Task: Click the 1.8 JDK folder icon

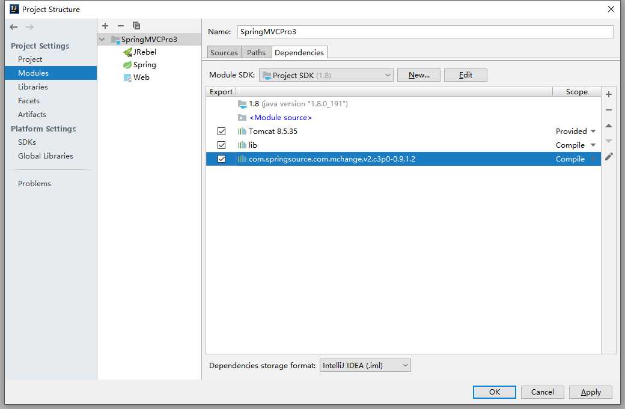Action: pyautogui.click(x=242, y=104)
